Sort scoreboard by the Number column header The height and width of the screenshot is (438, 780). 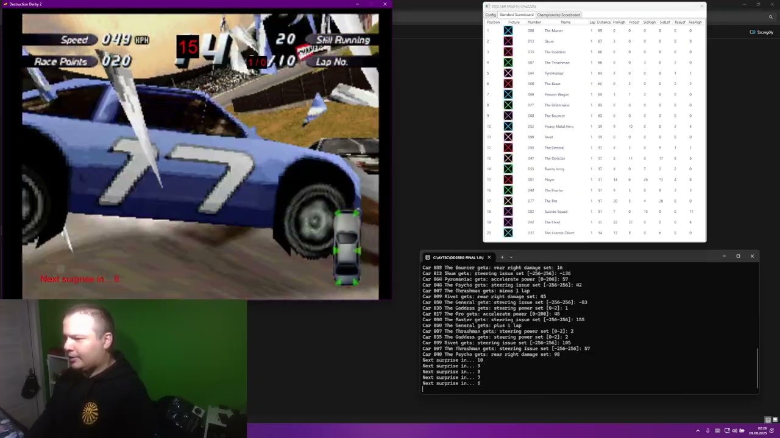pos(534,22)
